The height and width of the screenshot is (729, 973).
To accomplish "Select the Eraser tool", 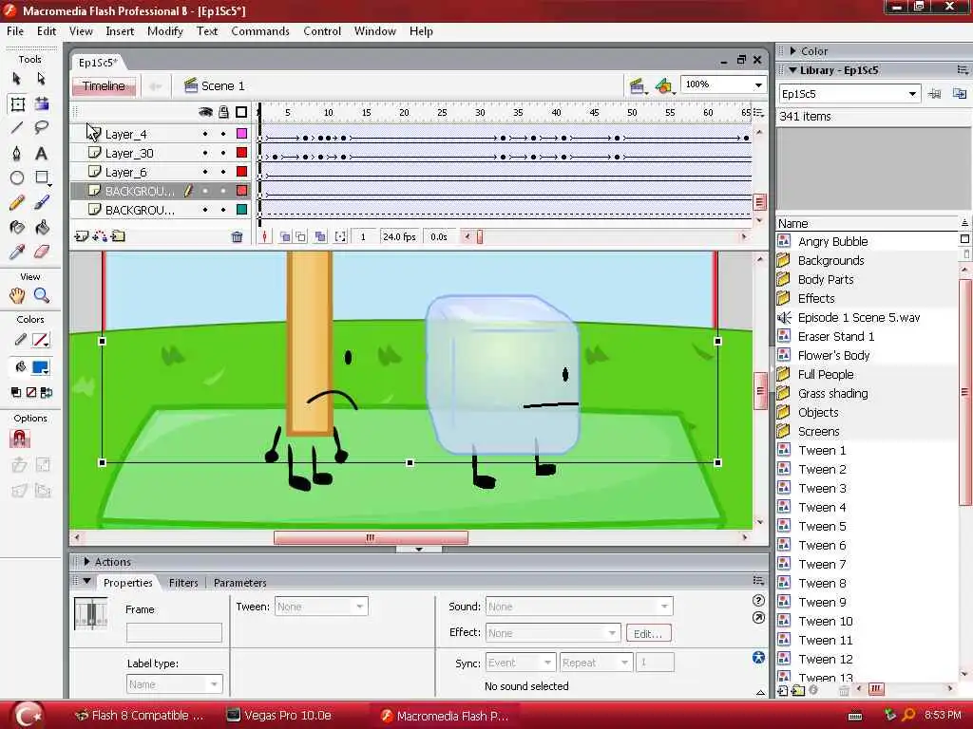I will [x=42, y=252].
